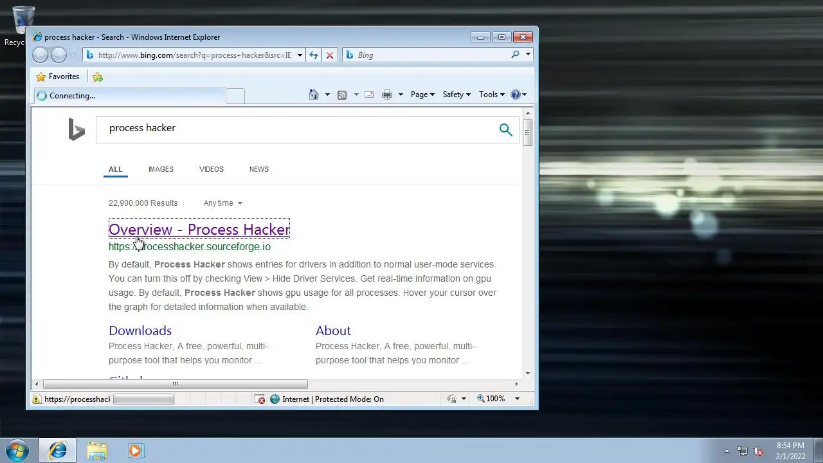The width and height of the screenshot is (823, 463).
Task: Stop loading with the red X
Action: (x=330, y=55)
